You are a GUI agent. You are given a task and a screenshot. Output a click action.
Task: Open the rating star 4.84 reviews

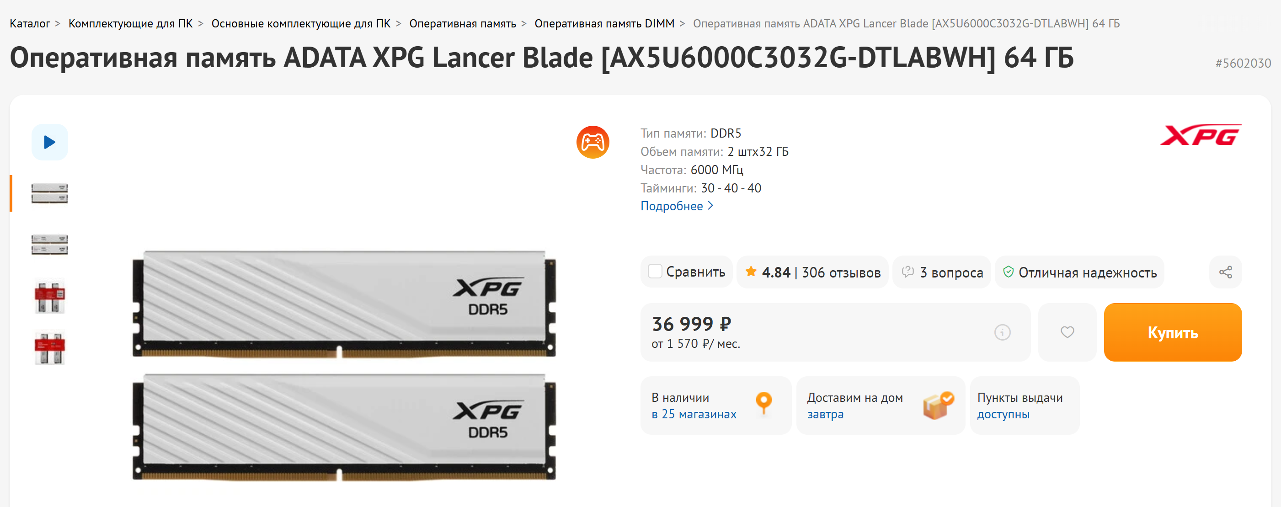(812, 272)
